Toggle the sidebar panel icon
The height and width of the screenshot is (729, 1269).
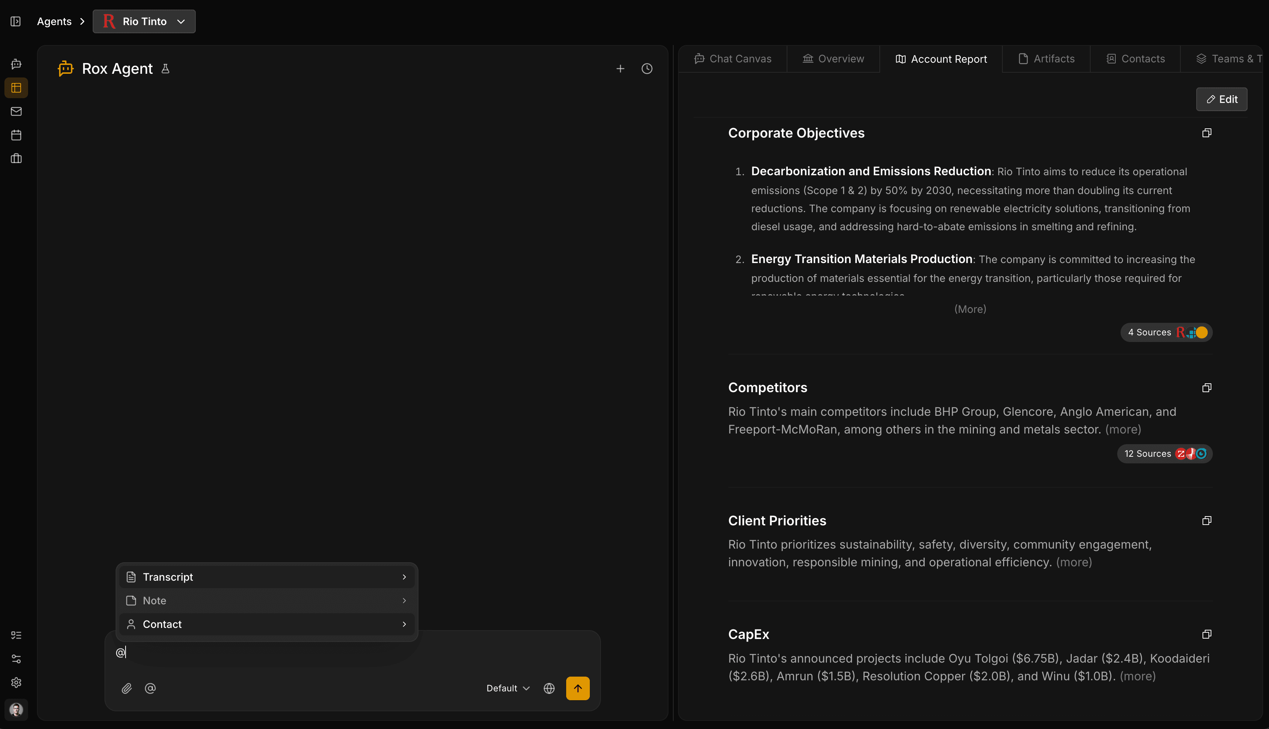pyautogui.click(x=16, y=21)
